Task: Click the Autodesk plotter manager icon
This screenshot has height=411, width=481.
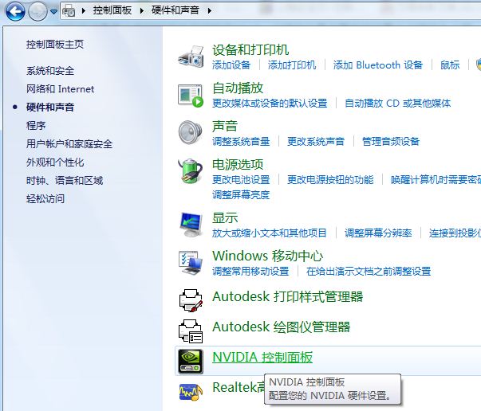Action: [191, 331]
